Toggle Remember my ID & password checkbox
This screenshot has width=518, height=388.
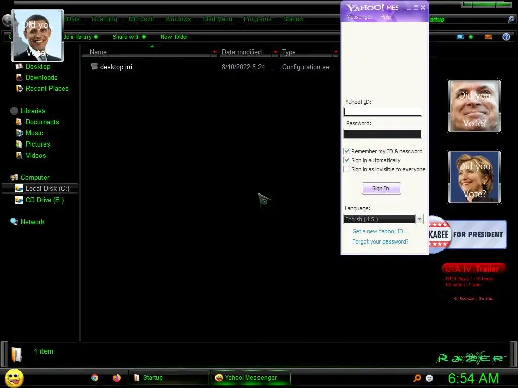(347, 151)
